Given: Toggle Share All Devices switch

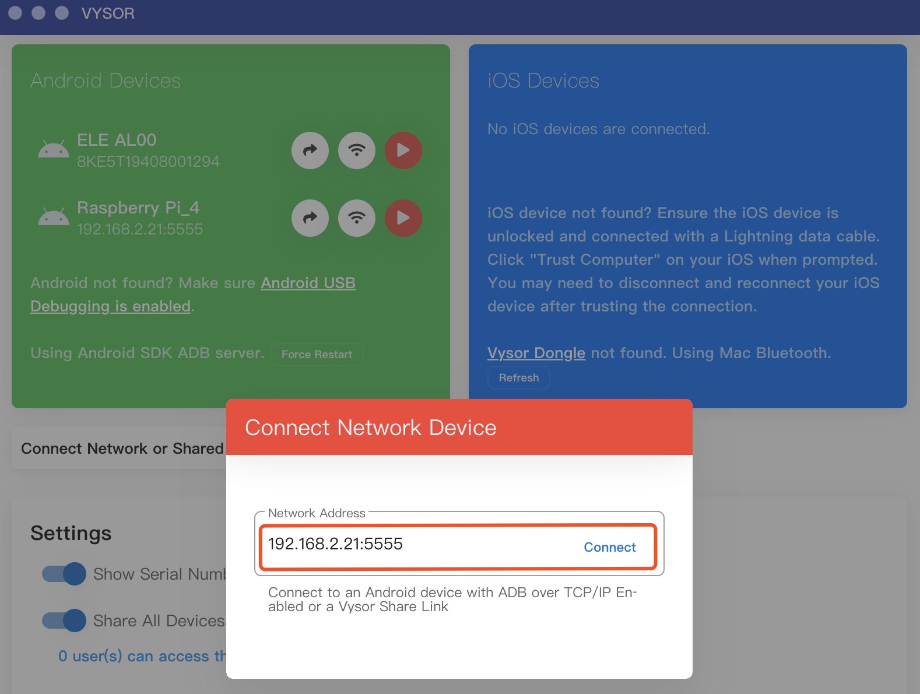Looking at the screenshot, I should pos(64,621).
